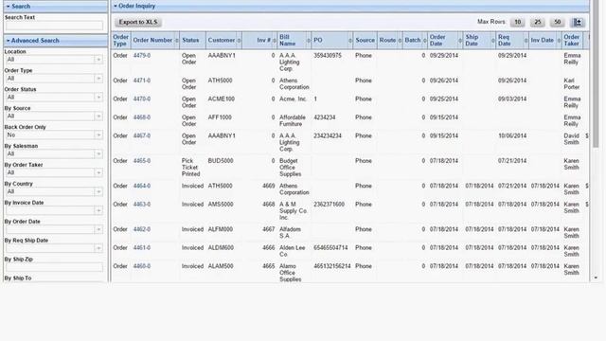Click the Status column header
The image size is (606, 341).
point(192,40)
